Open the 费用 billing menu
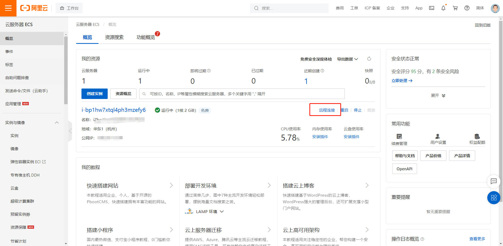 pos(340,8)
